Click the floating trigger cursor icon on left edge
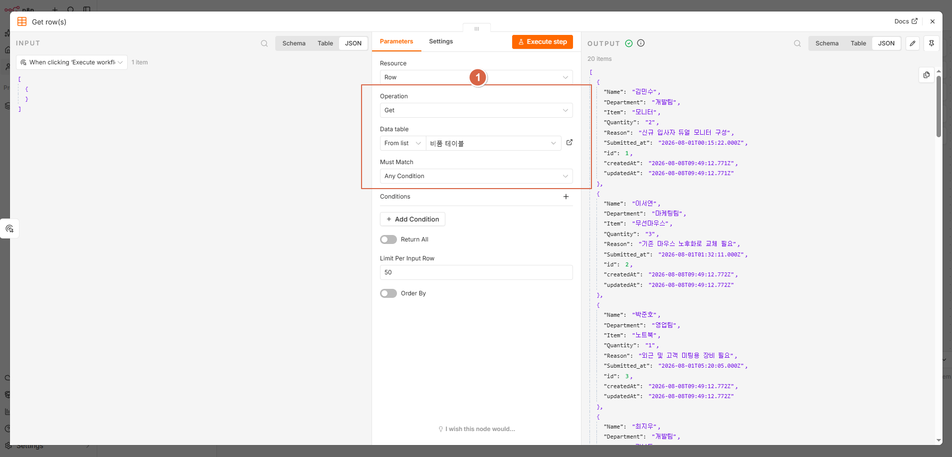Image resolution: width=952 pixels, height=457 pixels. tap(9, 228)
